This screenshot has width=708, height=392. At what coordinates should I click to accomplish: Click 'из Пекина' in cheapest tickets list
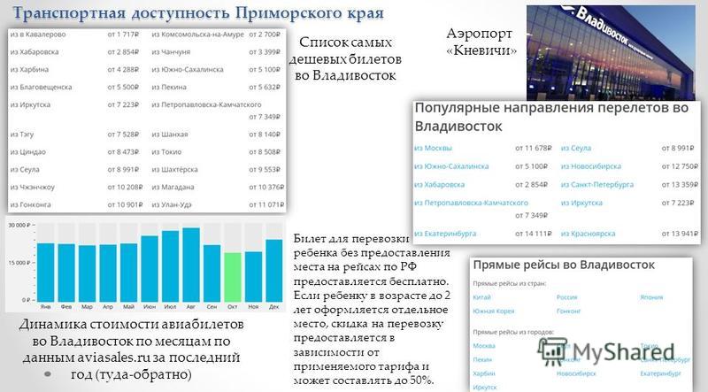click(x=169, y=88)
